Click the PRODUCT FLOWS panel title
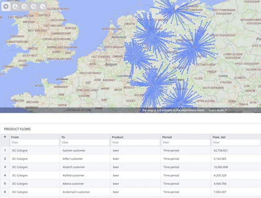Screen dimensions: 261x198 [x=17, y=129]
